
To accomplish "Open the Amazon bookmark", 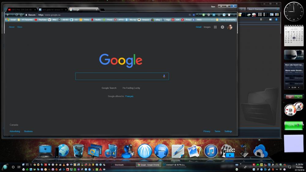I will (144, 20).
